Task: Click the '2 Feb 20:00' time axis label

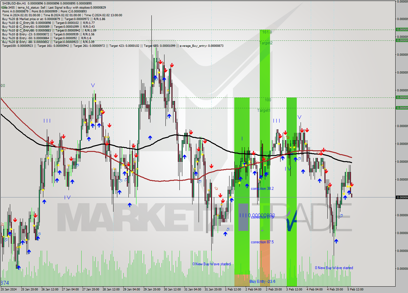Action: [274, 289]
